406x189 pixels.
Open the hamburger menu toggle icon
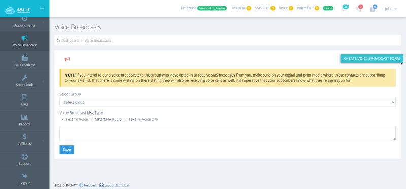(x=42, y=9)
